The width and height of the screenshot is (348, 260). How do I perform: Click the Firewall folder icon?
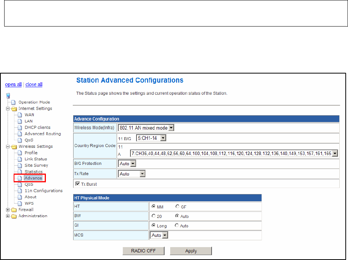[14, 210]
